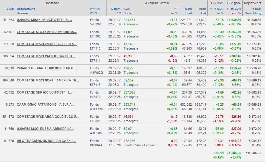Sort by WP-Art column header

click(x=95, y=9)
